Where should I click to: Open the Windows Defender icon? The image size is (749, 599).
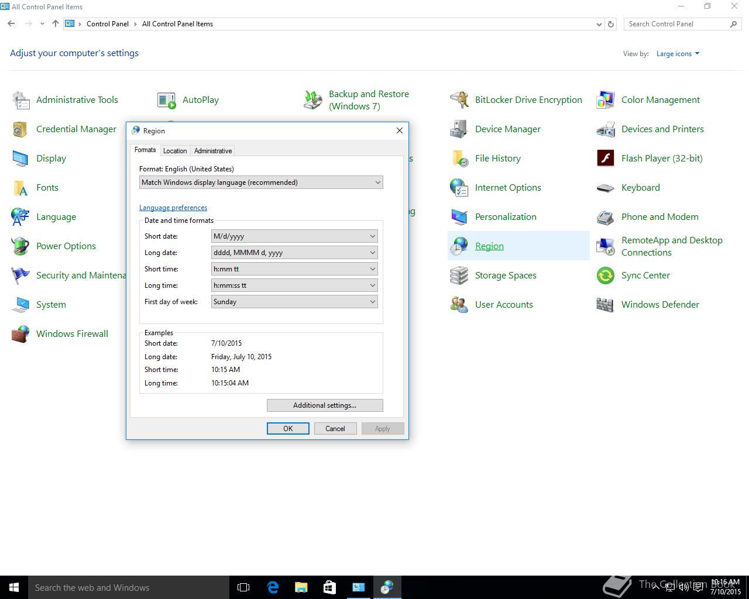click(606, 305)
